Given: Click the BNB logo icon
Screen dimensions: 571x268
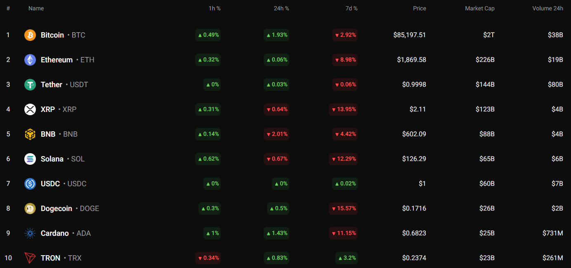Looking at the screenshot, I should tap(30, 134).
